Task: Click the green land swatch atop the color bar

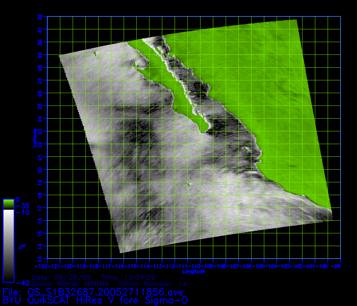Action: tap(8, 204)
